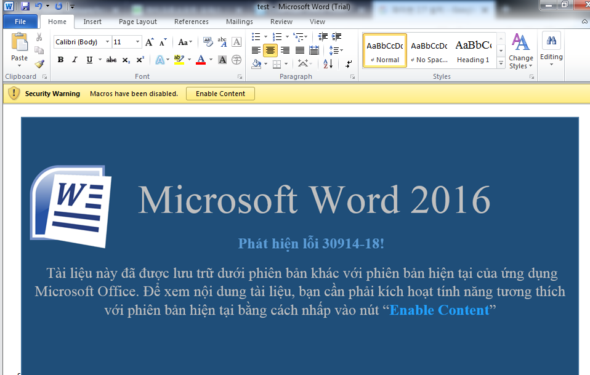Open the Font dialog launcher
Image resolution: width=590 pixels, height=375 pixels.
(240, 77)
